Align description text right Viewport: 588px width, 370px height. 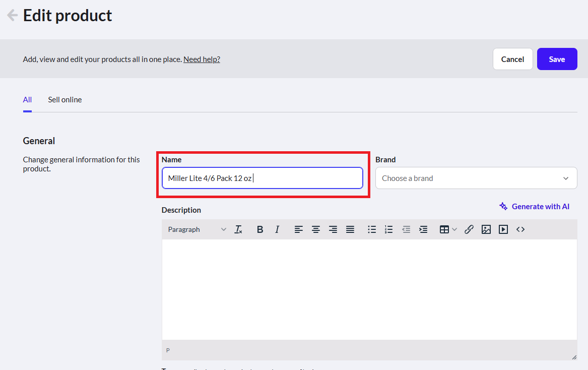[333, 229]
